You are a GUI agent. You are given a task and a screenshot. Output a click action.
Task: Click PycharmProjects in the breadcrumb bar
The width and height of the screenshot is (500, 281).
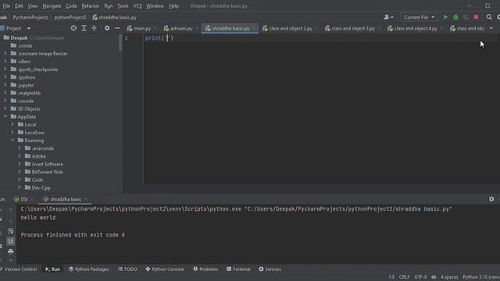click(30, 17)
